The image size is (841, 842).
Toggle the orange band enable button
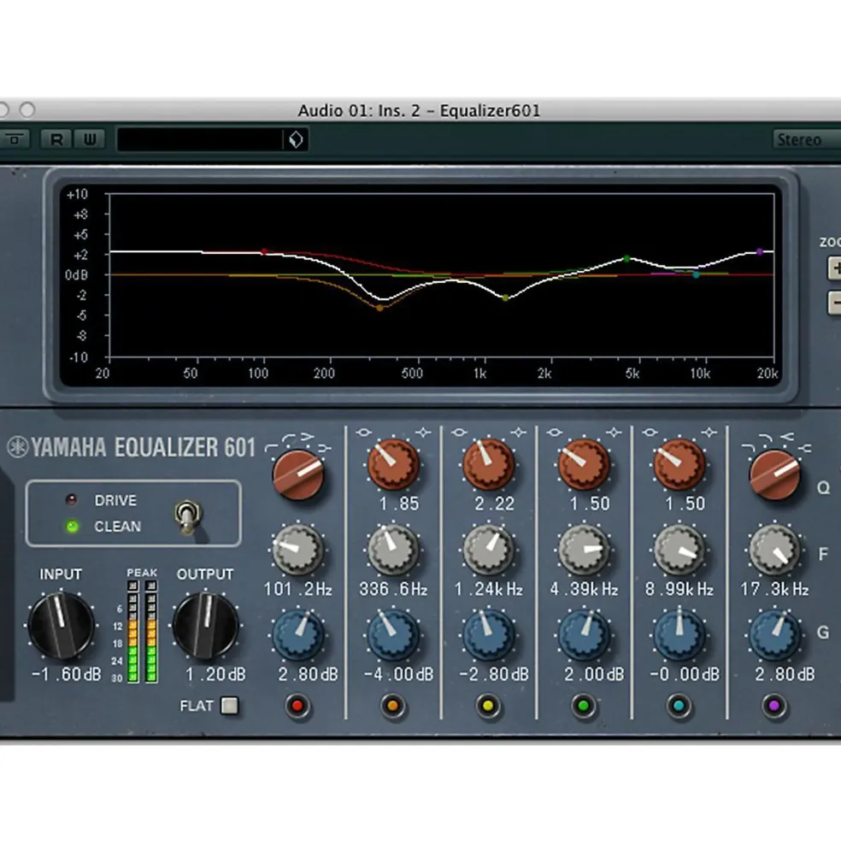point(392,705)
